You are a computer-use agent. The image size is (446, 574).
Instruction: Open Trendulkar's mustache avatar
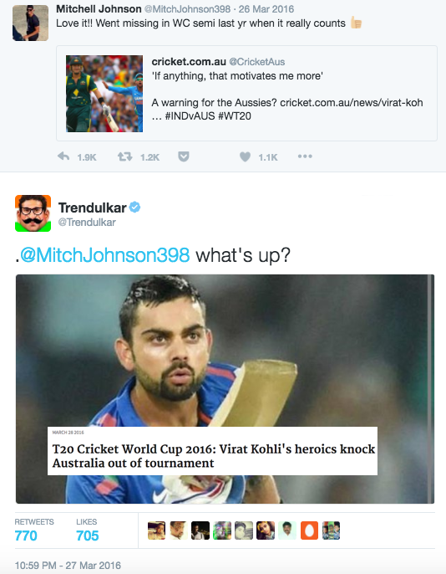point(33,213)
